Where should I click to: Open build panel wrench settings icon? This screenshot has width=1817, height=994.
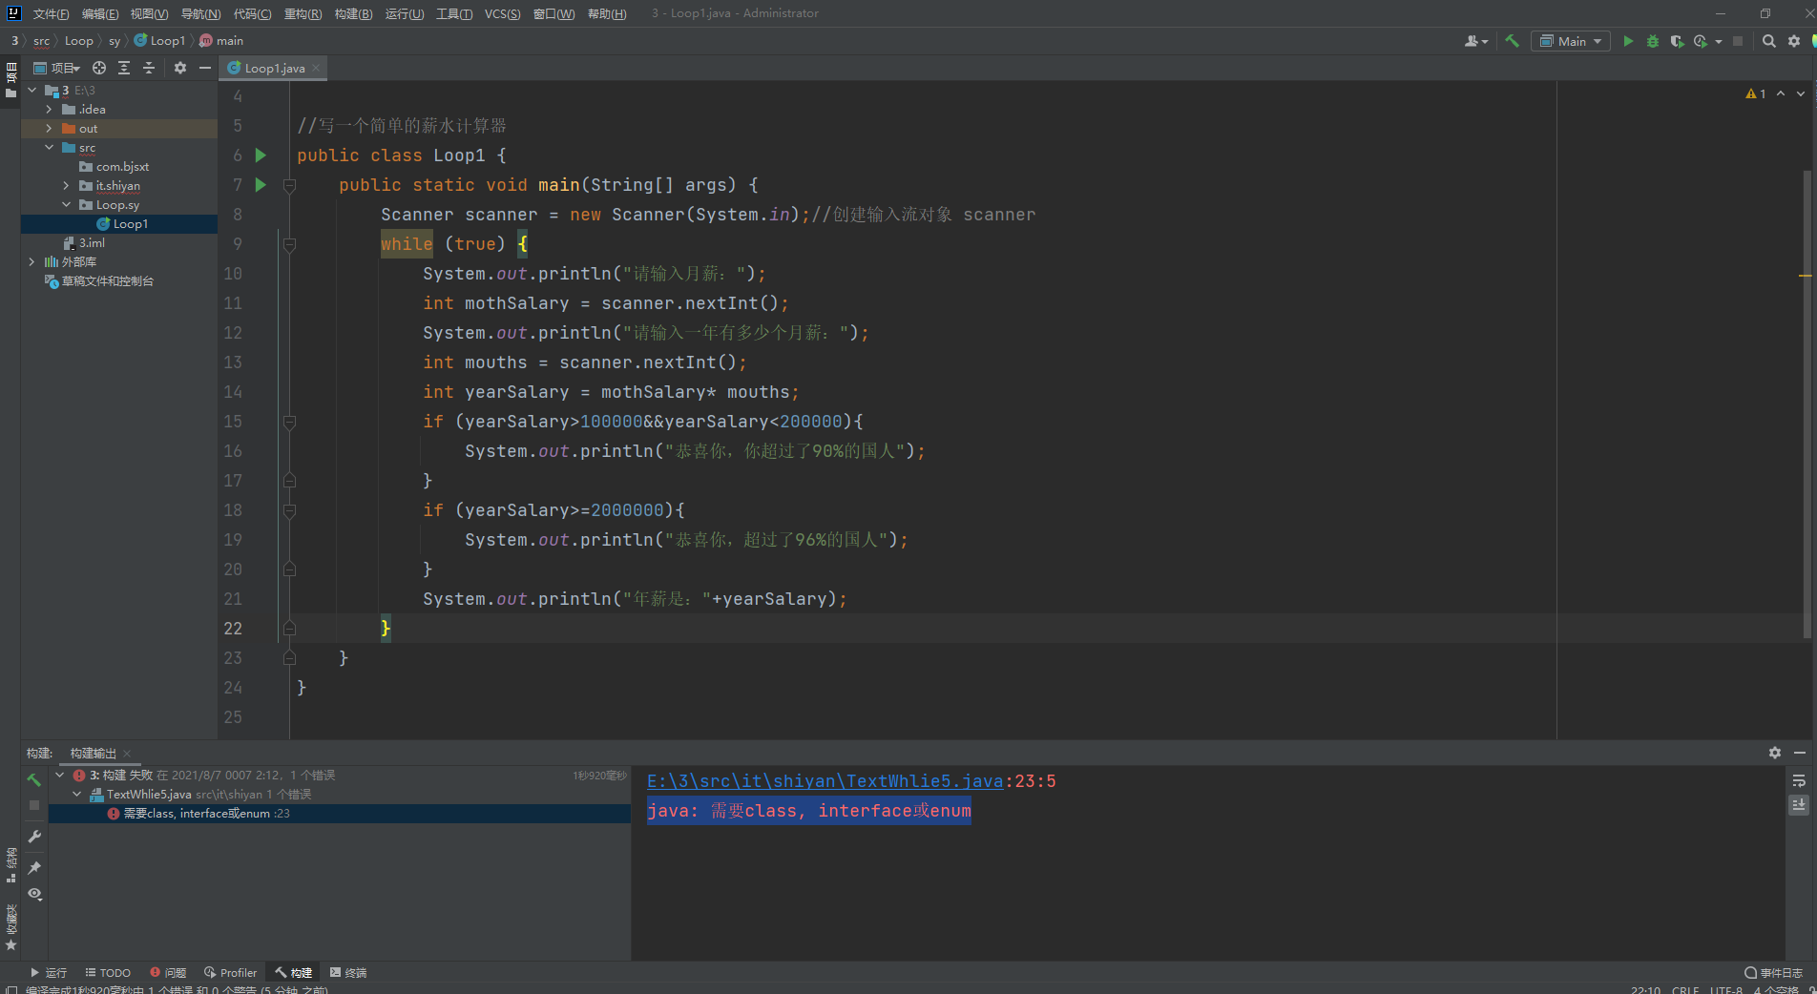coord(34,837)
